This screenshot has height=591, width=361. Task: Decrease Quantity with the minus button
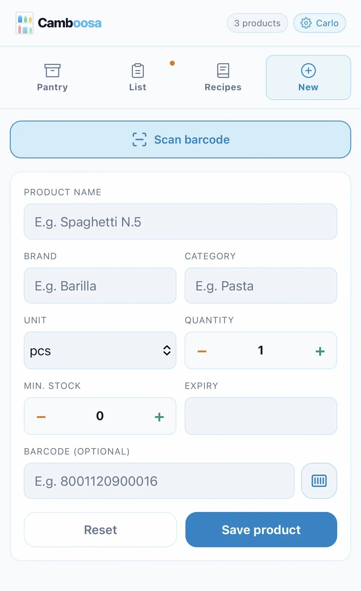pyautogui.click(x=202, y=351)
